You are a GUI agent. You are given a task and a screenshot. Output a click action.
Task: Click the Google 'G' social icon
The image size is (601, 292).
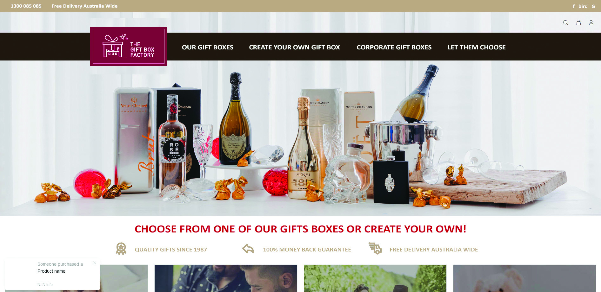click(593, 6)
